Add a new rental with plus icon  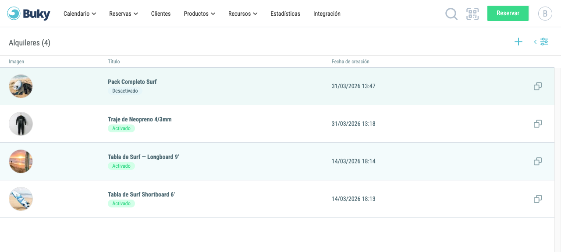tap(518, 42)
